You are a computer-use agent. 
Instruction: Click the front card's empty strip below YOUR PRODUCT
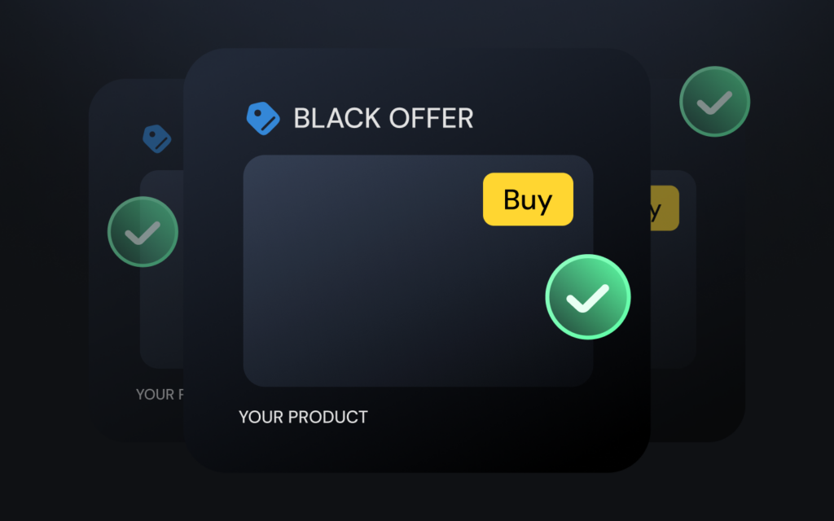click(415, 449)
